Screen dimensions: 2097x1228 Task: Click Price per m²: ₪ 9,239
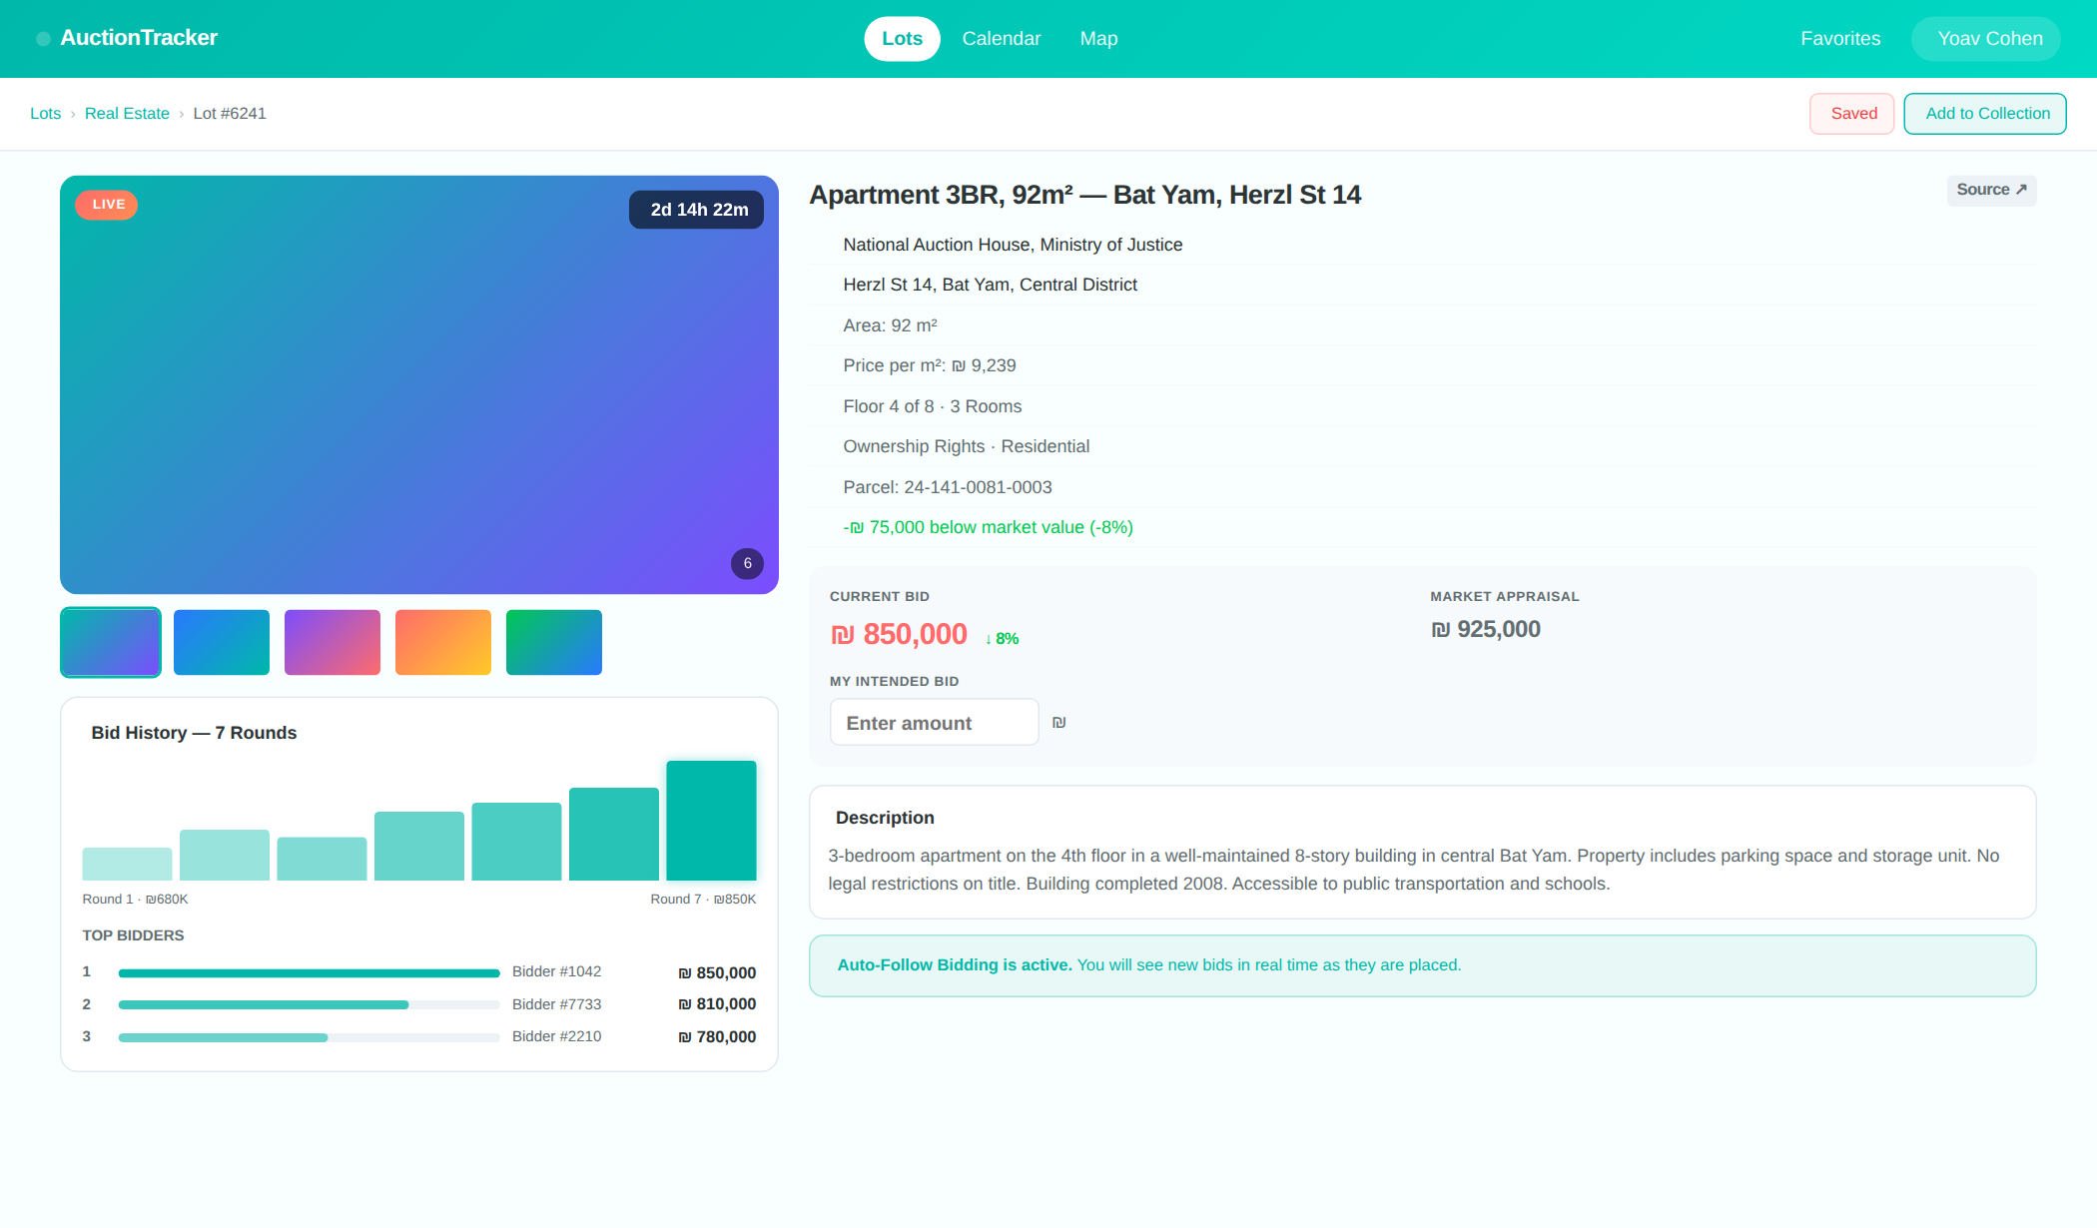click(930, 365)
